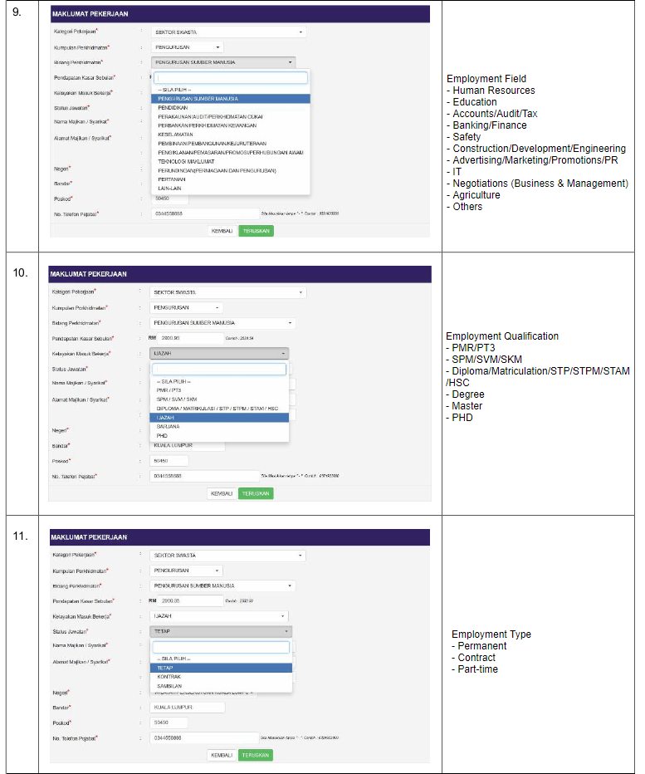Click the search box in Bidang Perkhidmatan dropdown

(x=230, y=78)
